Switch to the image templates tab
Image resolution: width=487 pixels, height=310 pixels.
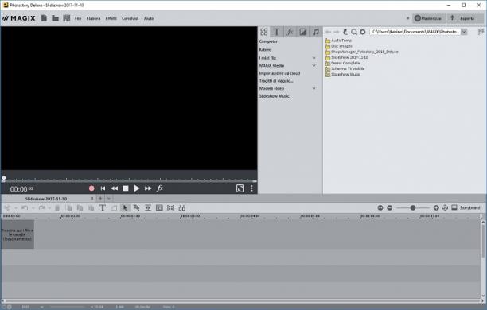[303, 32]
